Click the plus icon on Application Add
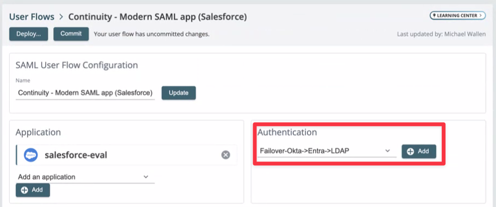 [24, 190]
